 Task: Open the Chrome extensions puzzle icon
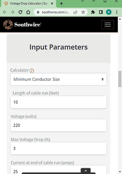(93, 12)
